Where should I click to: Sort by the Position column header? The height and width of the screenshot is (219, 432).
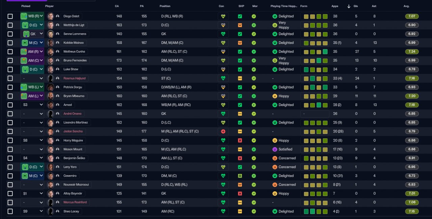click(165, 6)
